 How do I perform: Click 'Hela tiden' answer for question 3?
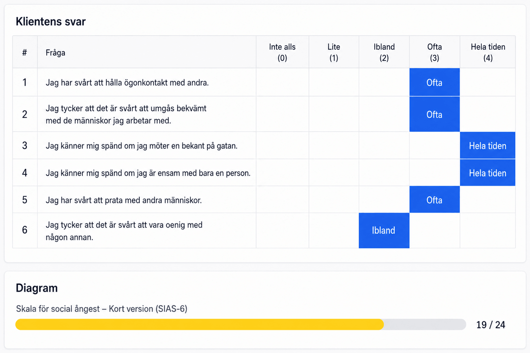[488, 146]
